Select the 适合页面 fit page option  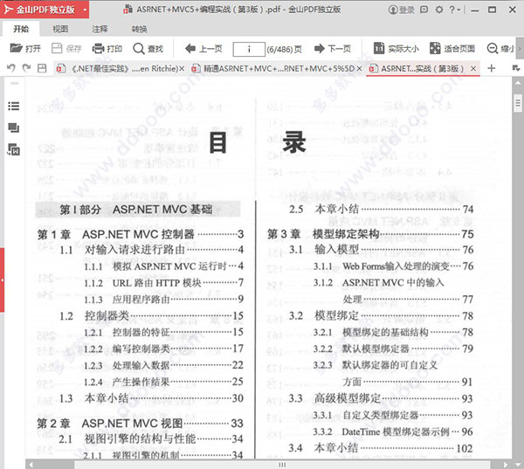[x=452, y=49]
